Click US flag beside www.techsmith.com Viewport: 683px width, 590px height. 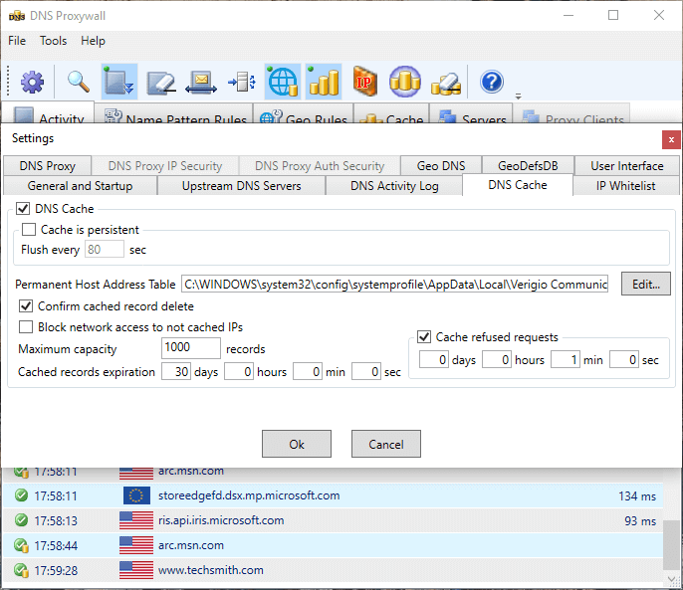pyautogui.click(x=136, y=570)
